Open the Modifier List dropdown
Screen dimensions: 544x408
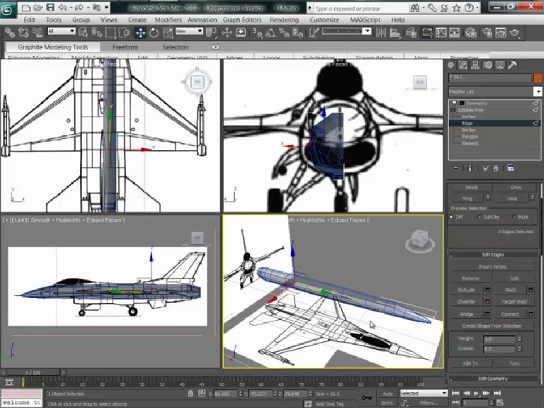tap(495, 92)
